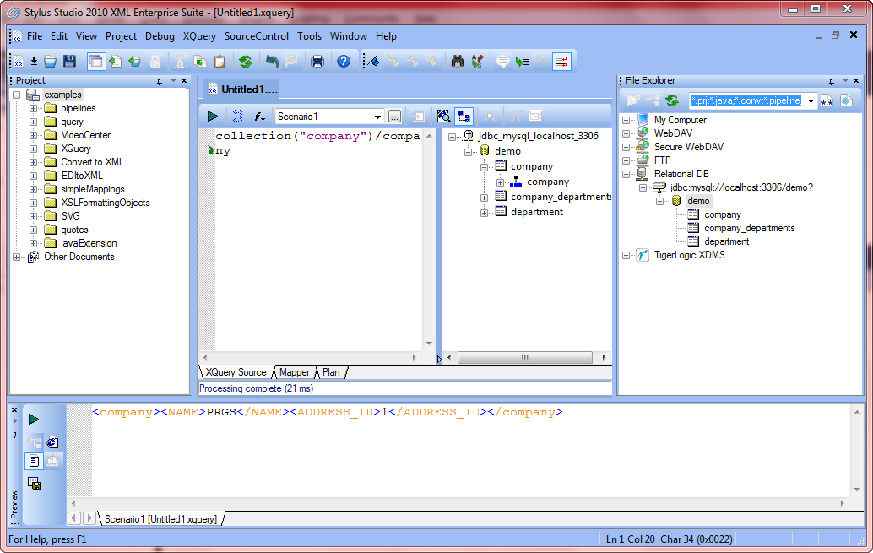Click the Open folder toolbar icon
873x553 pixels.
tap(51, 62)
